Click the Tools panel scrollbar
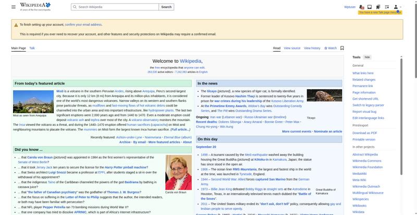 401,117
